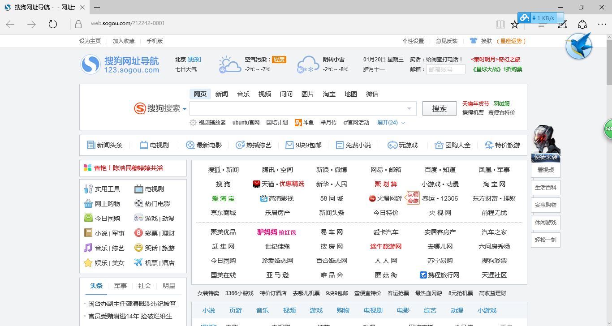Screen dimensions: 612x326
Task: Go back with the browser back arrow
Action: pos(10,24)
